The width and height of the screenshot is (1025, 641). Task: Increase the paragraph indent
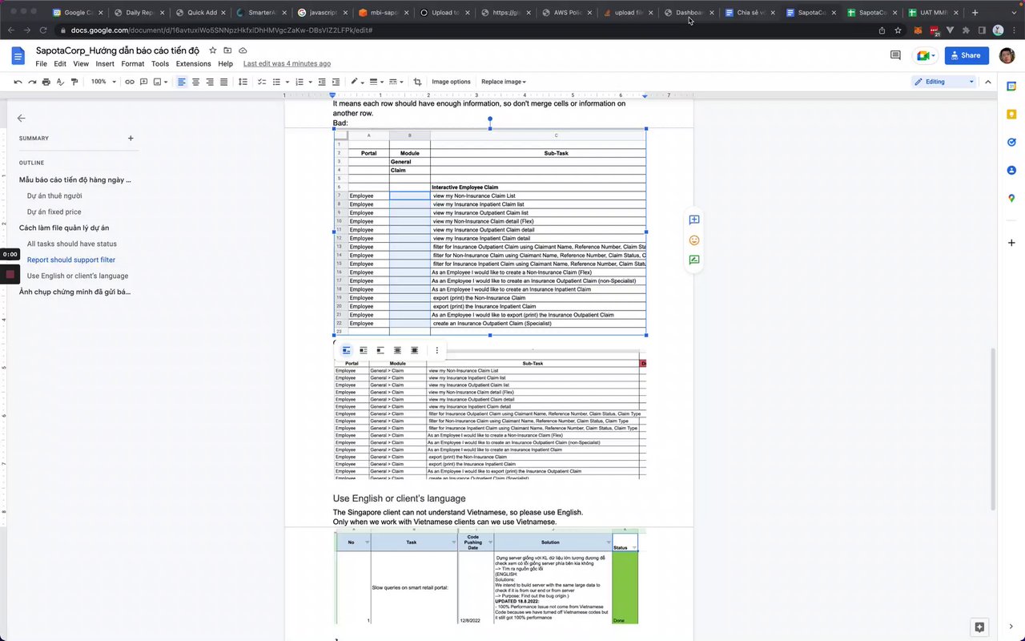336,82
